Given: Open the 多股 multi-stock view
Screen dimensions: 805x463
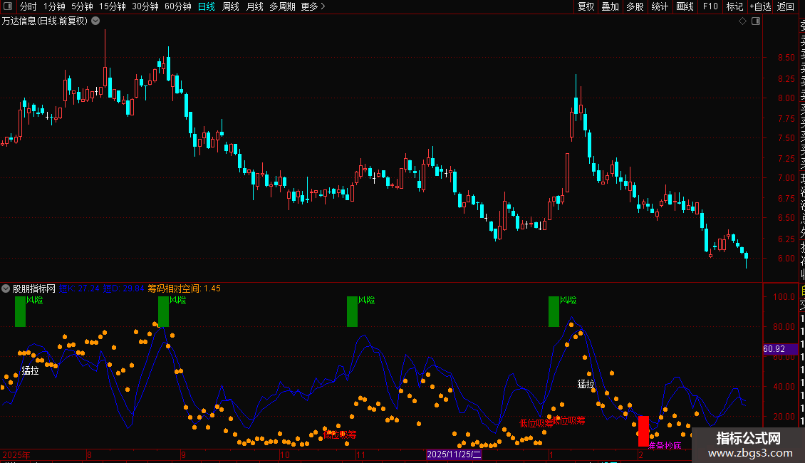Looking at the screenshot, I should (x=635, y=6).
